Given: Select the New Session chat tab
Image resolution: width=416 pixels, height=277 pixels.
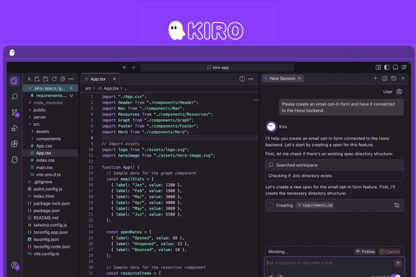Looking at the screenshot, I should [x=283, y=79].
